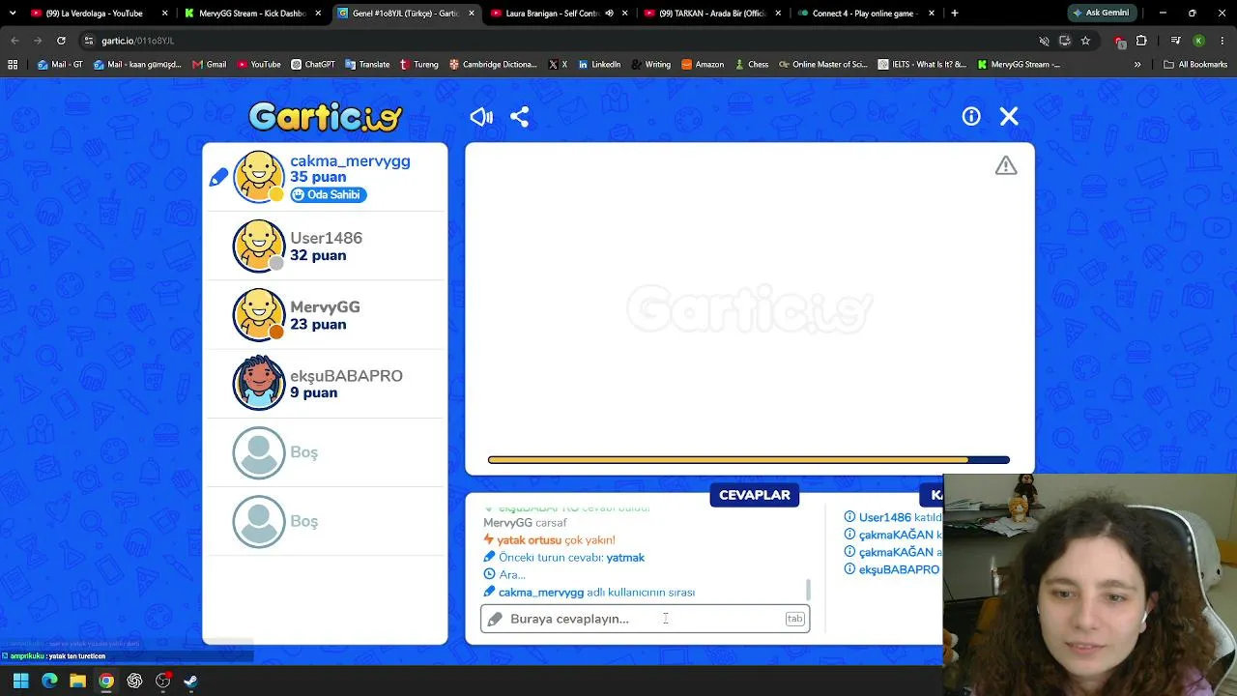Go back to the previous page
Viewport: 1237px width, 696px height.
click(x=14, y=41)
